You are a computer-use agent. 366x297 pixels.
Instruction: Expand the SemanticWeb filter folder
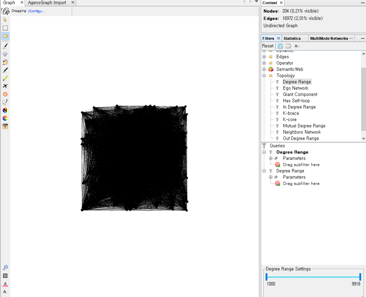(x=264, y=69)
